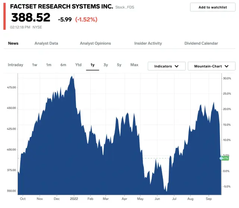Select the Intraday time range
Screen dimensions: 239x208
click(x=16, y=65)
